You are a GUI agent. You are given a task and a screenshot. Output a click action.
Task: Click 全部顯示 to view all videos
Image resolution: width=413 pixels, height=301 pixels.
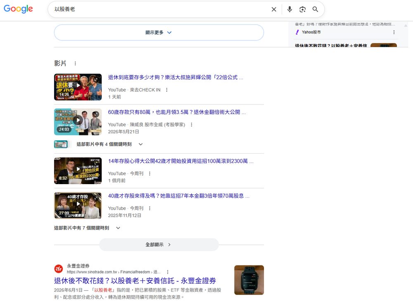pos(159,245)
